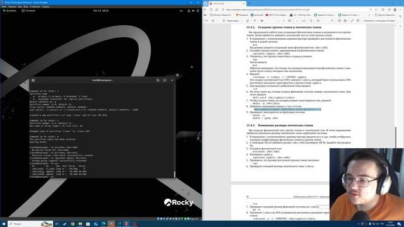Image resolution: width=404 pixels, height=227 pixels.
Task: Open Edge browser from the Windows taskbar
Action: (x=104, y=224)
